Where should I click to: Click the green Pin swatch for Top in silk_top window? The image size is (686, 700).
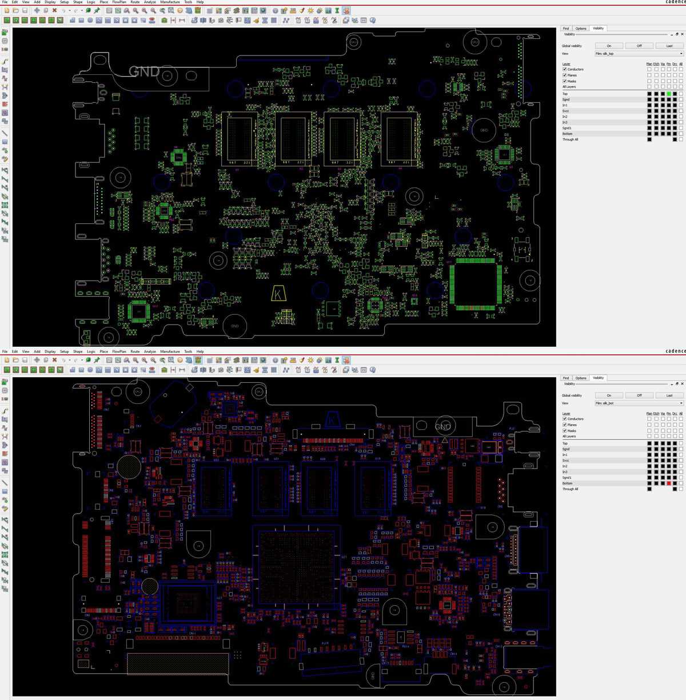click(x=669, y=94)
